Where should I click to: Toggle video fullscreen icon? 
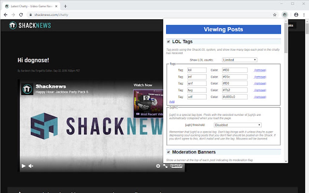[165, 166]
